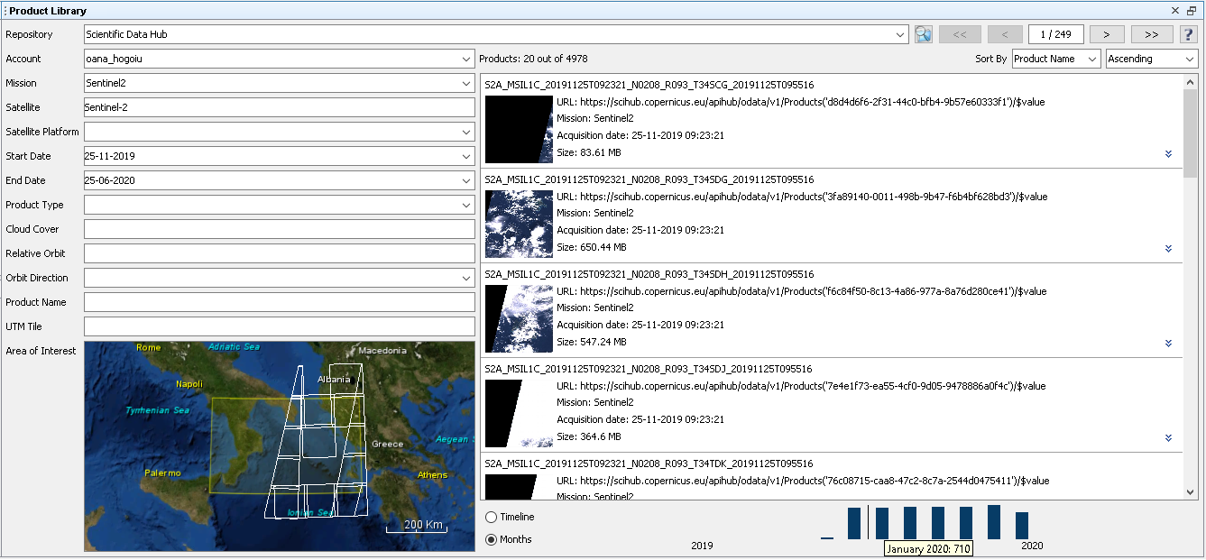Click the scrollbar down arrow in results list
Viewport: 1206px width, 560px height.
pyautogui.click(x=1190, y=492)
